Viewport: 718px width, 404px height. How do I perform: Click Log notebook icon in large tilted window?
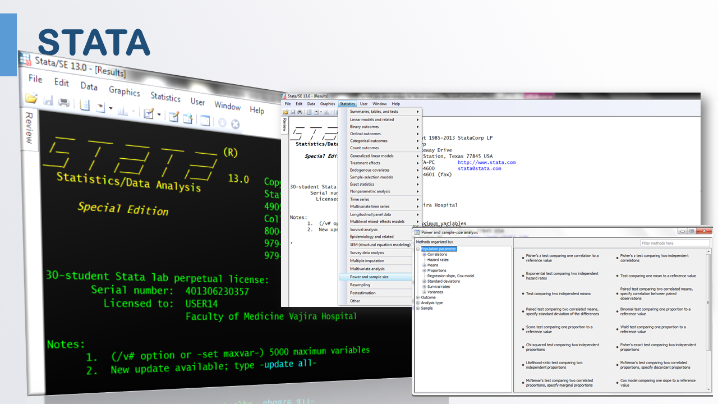tap(85, 105)
